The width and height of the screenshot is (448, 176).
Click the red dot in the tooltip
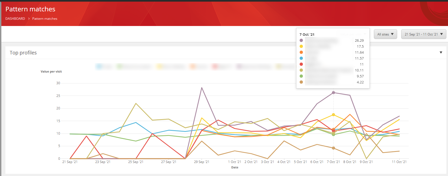click(301, 64)
